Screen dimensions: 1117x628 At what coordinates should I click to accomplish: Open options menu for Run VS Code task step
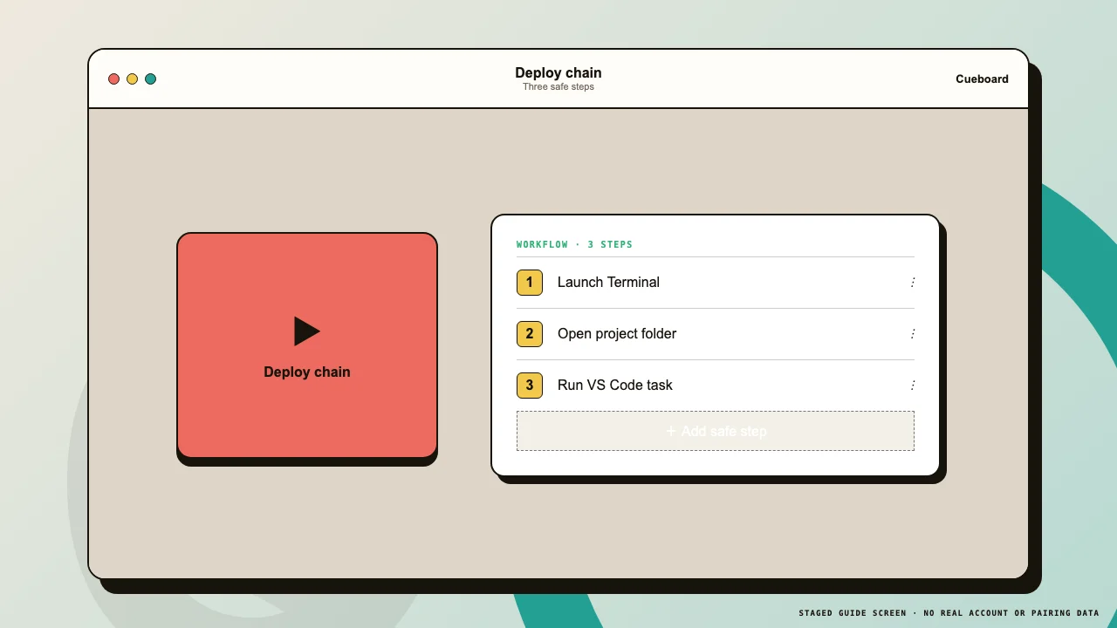(x=913, y=386)
